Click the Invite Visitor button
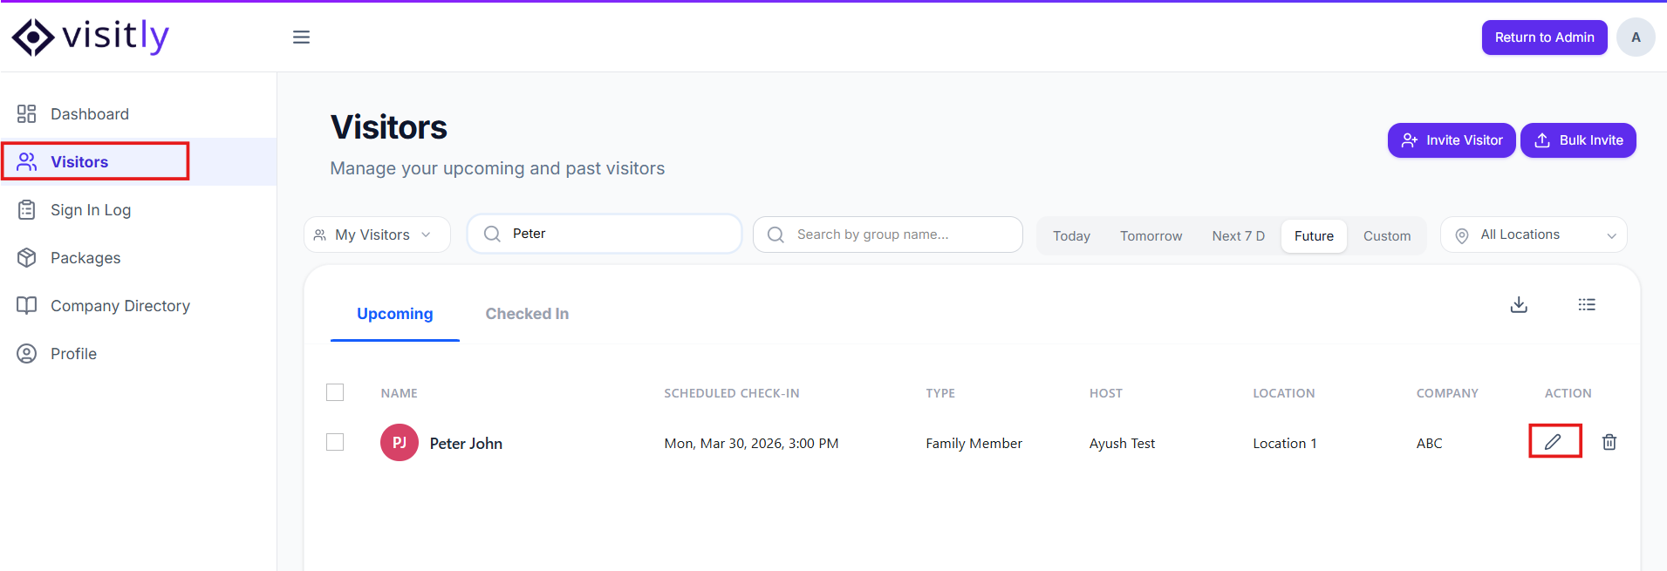Viewport: 1667px width, 571px height. pos(1452,140)
